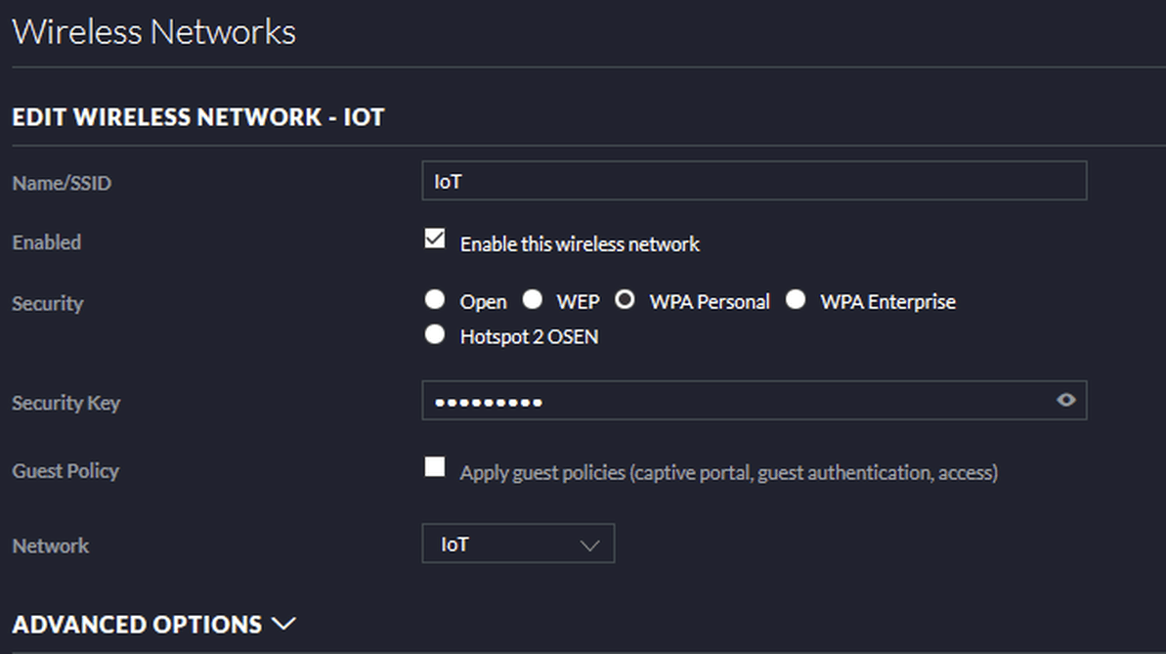Image resolution: width=1166 pixels, height=654 pixels.
Task: Check the Apply guest policies checkbox
Action: pos(435,467)
